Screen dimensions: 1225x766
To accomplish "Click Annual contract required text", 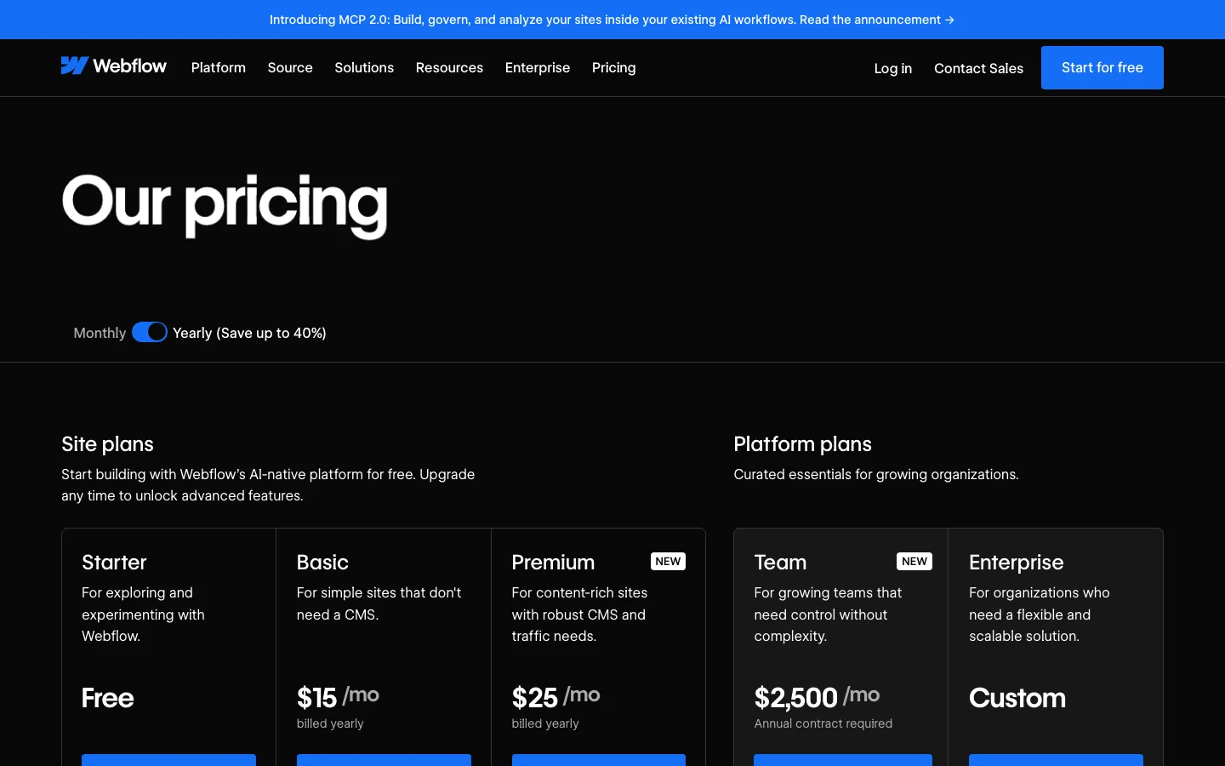I will tap(823, 723).
